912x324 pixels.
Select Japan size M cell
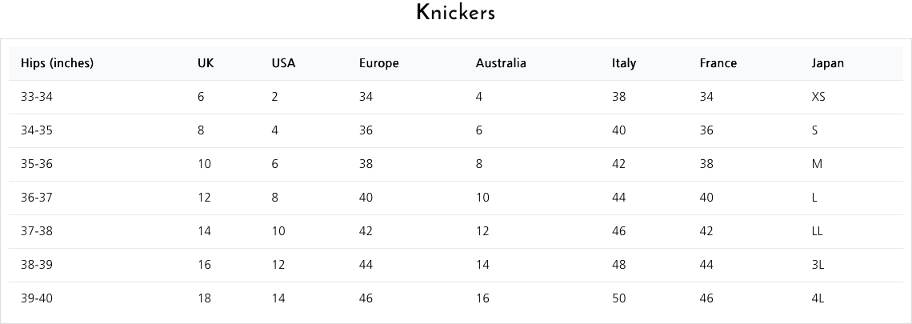[817, 164]
